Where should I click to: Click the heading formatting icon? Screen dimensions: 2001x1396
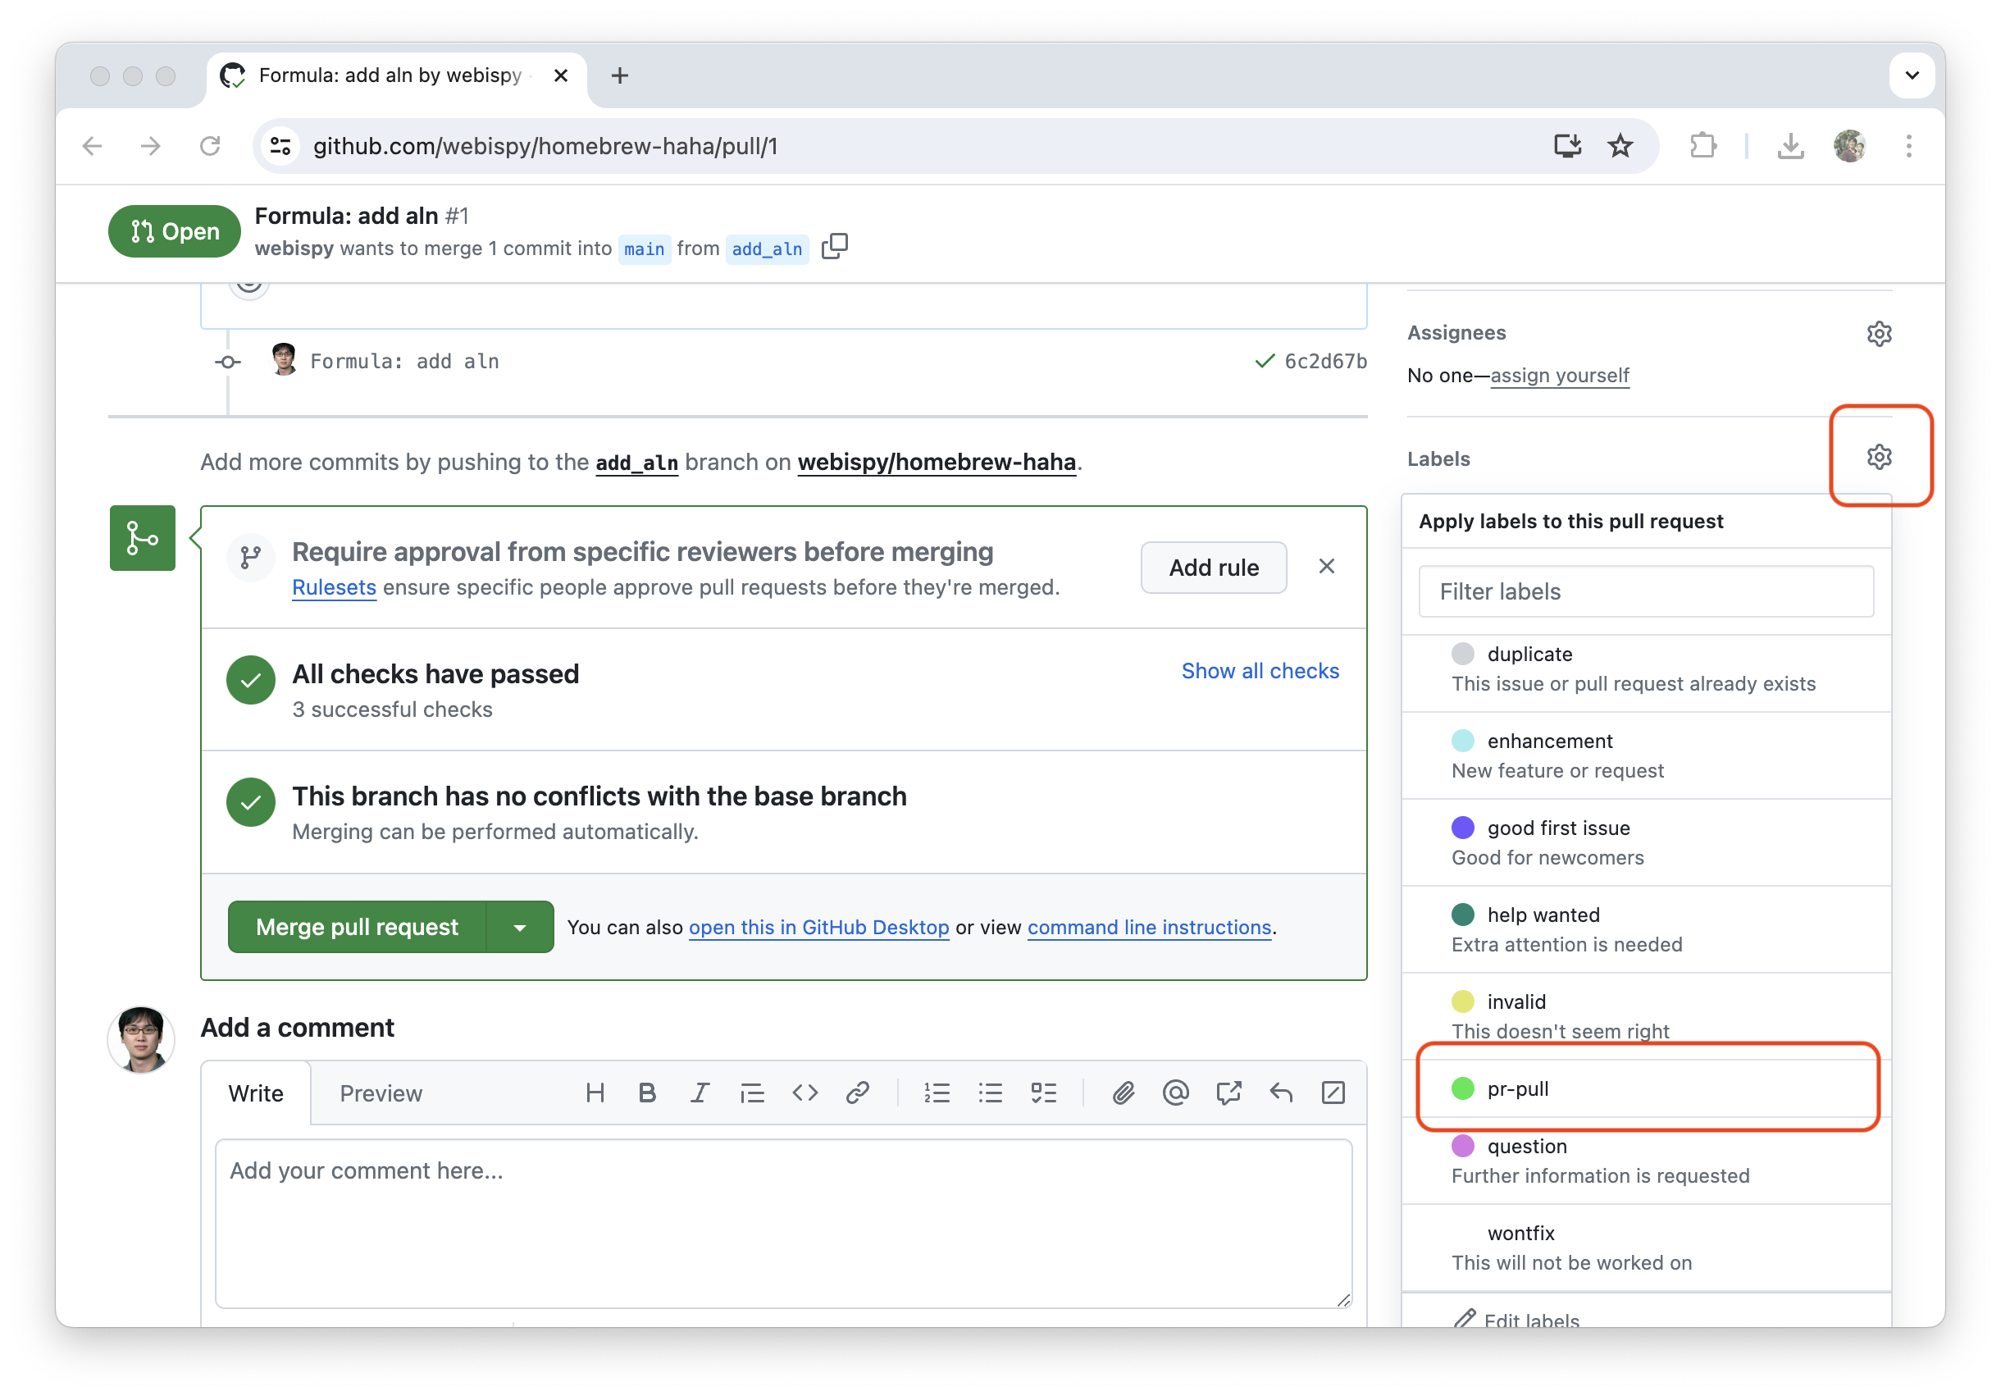pyautogui.click(x=595, y=1092)
